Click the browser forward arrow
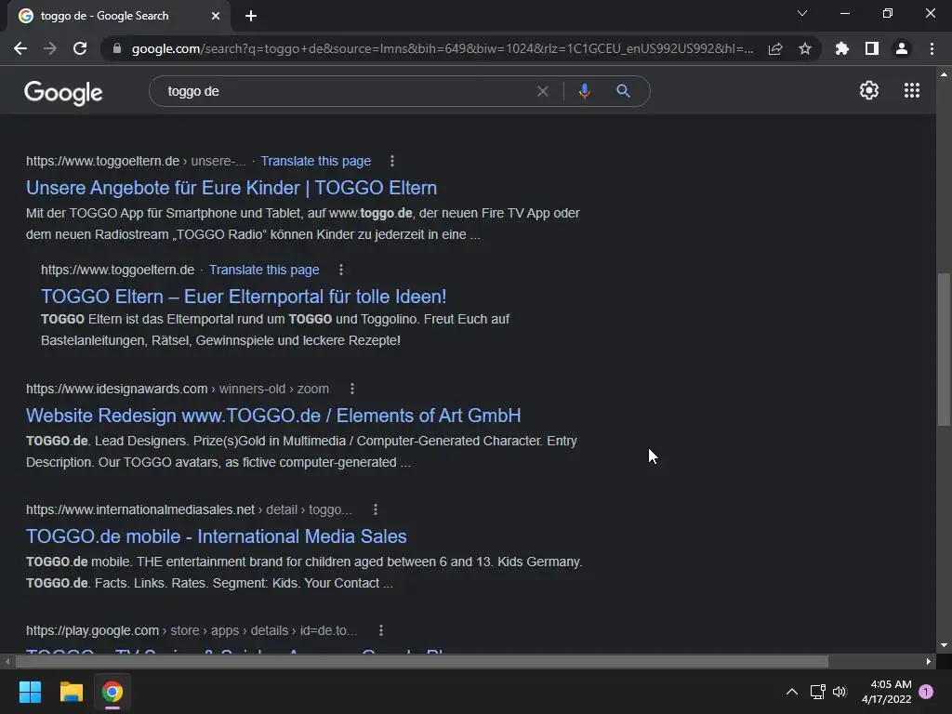The image size is (952, 714). (50, 48)
